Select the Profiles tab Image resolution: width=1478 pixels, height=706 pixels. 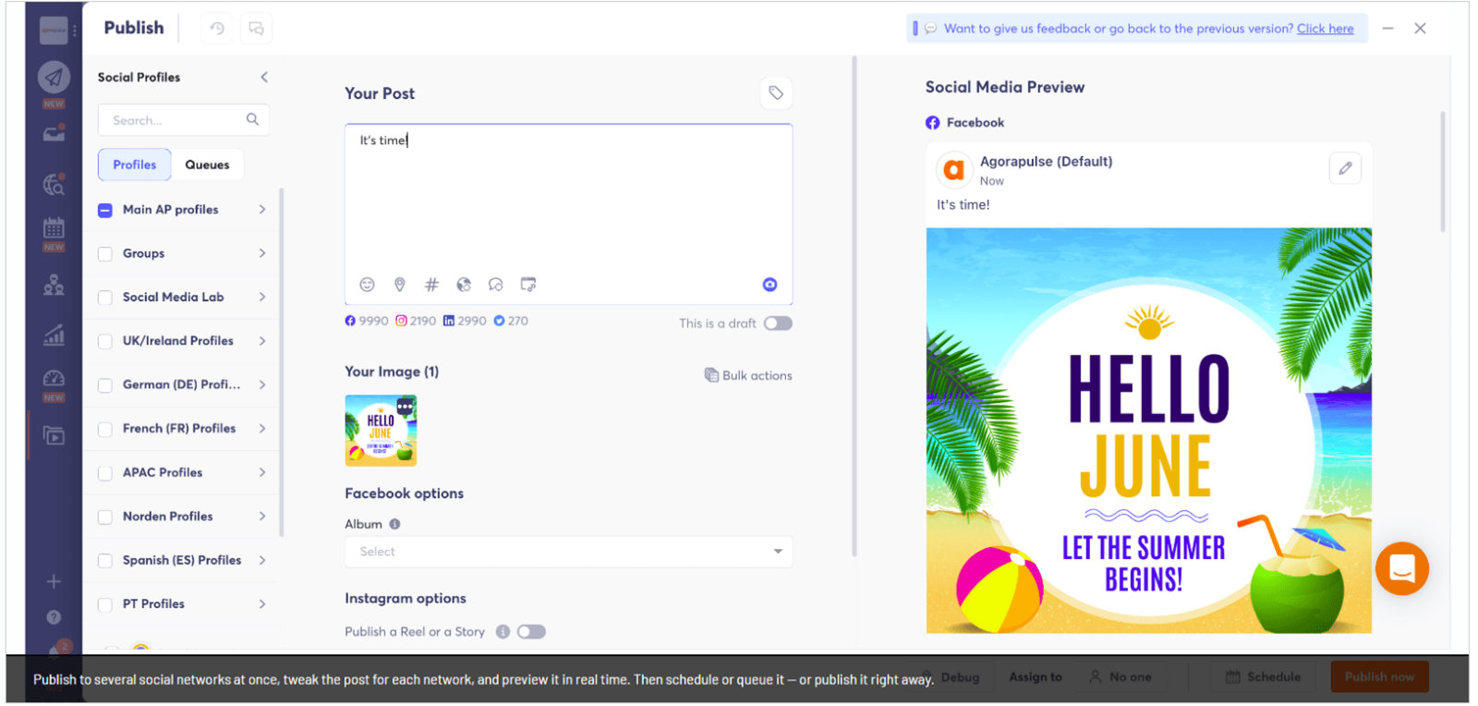click(x=135, y=164)
